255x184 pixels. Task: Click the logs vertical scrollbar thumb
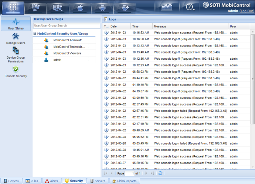tap(252, 79)
